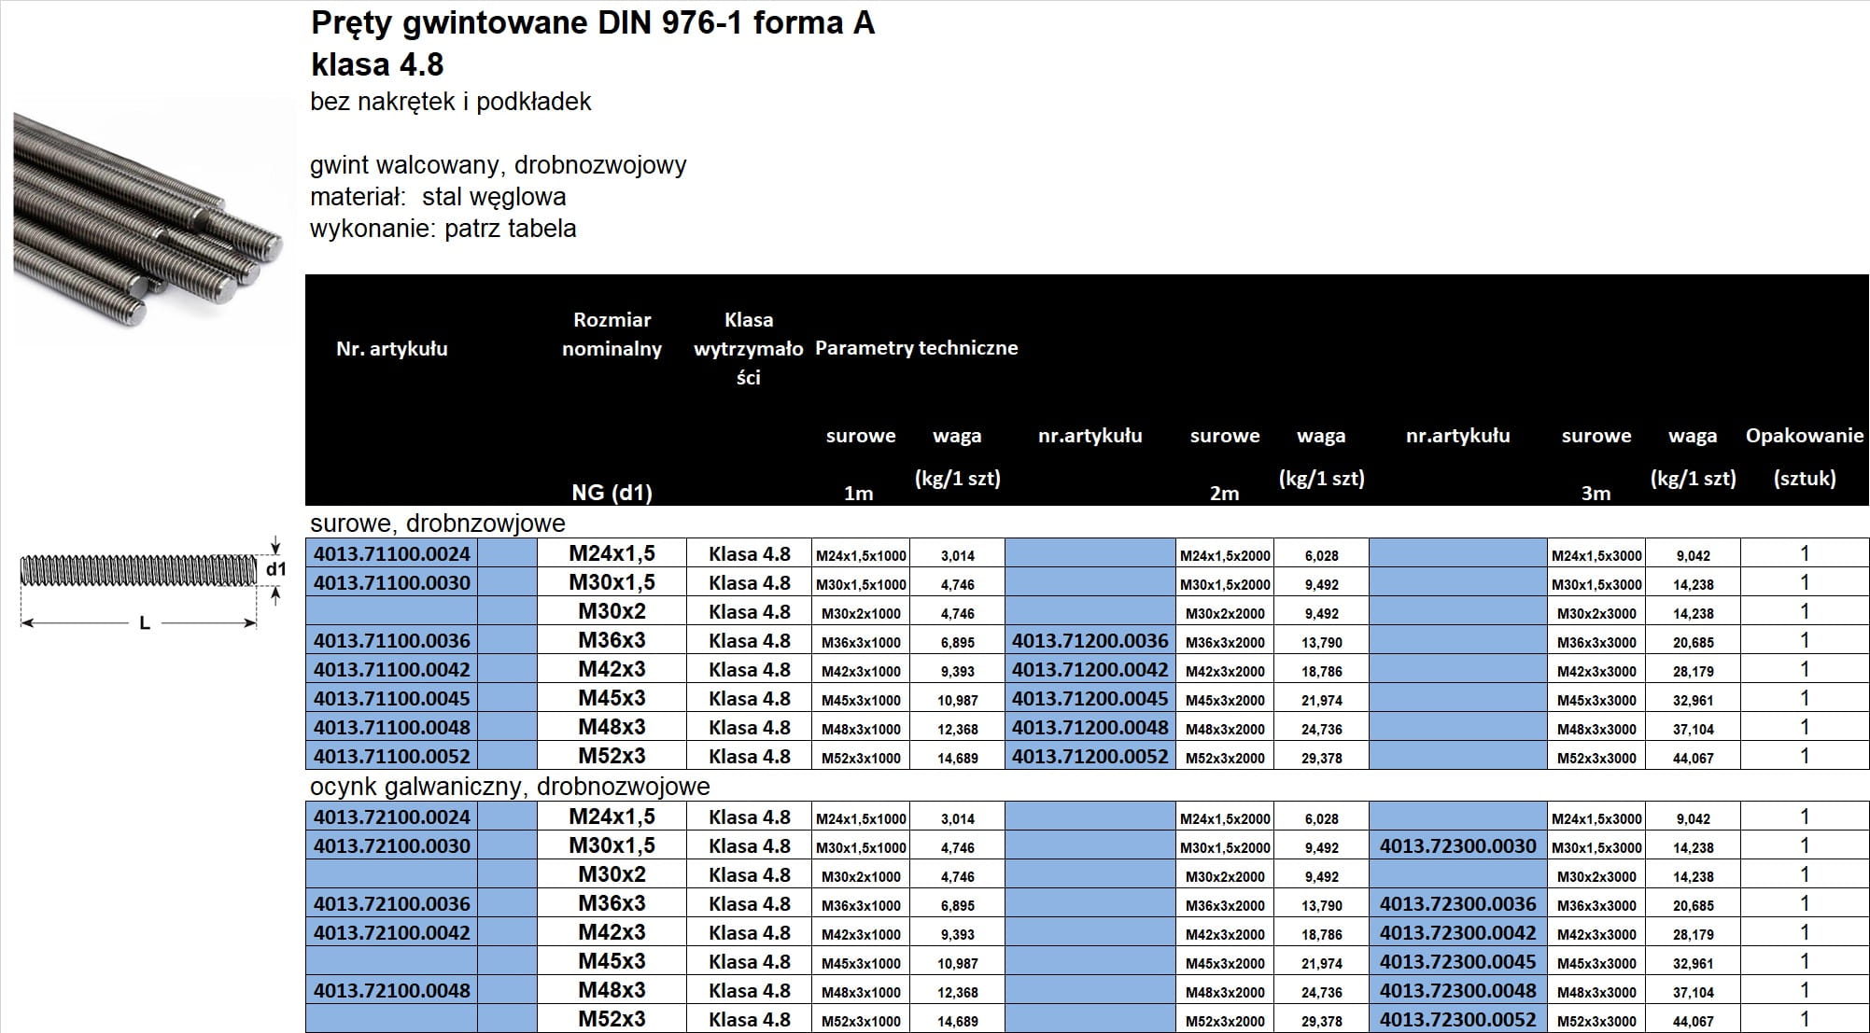This screenshot has height=1033, width=1870.
Task: Select the 'surowe, drobnzowjowe' section label
Action: (438, 523)
